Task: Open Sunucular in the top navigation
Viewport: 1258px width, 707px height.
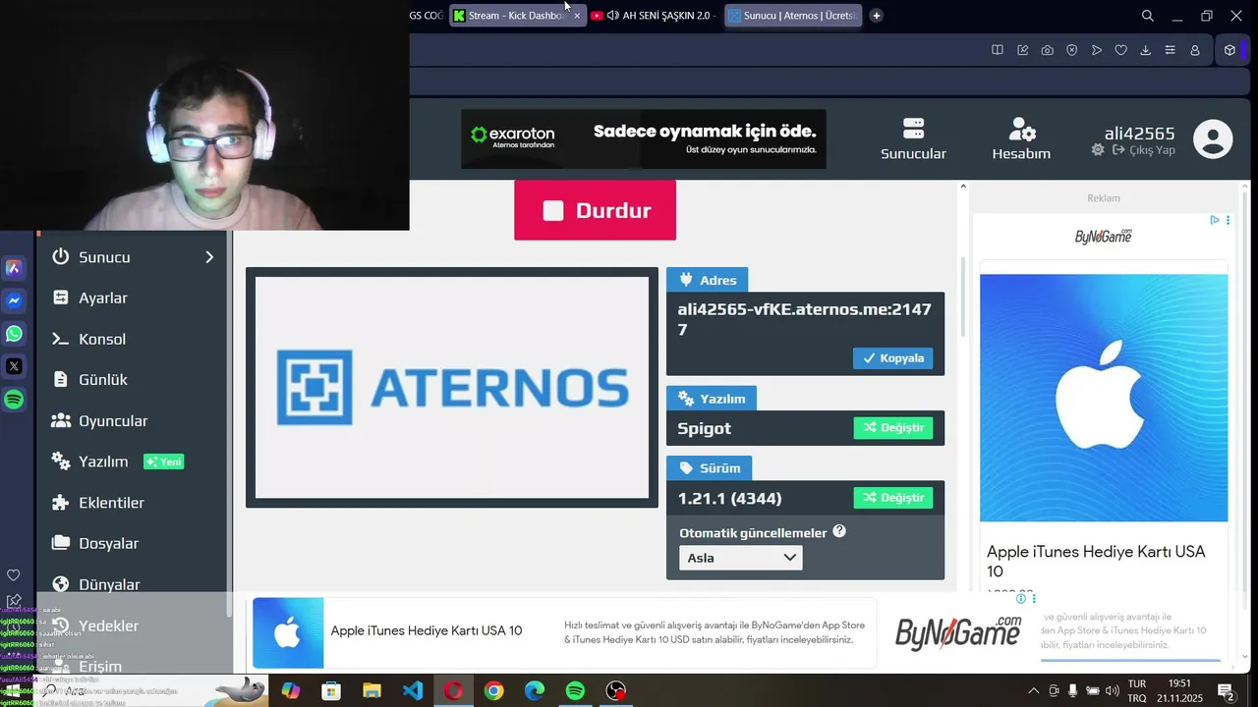Action: click(913, 139)
